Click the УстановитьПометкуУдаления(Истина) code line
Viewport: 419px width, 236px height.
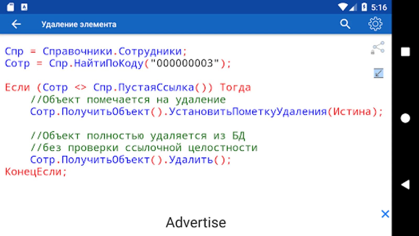point(207,112)
